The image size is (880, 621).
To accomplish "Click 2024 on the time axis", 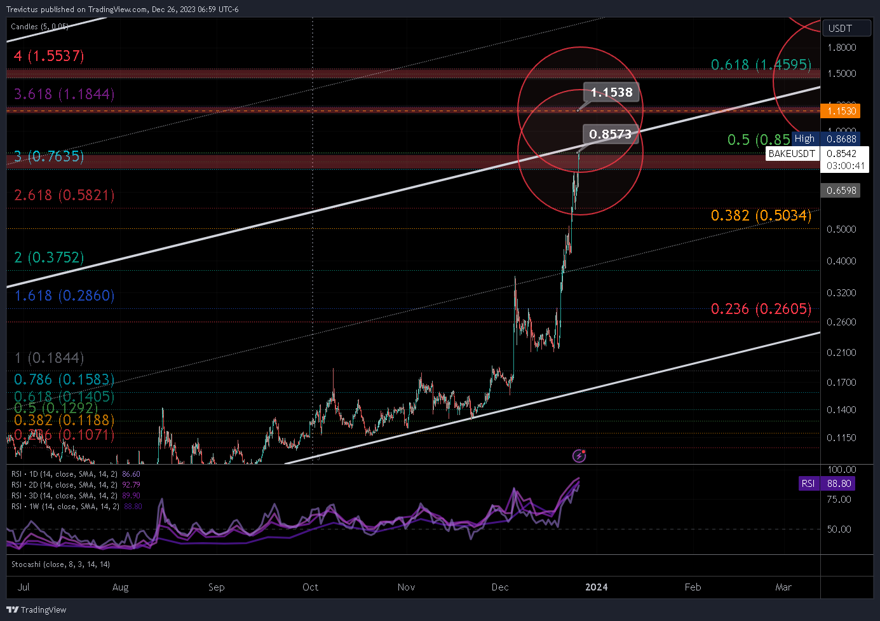I will point(596,587).
